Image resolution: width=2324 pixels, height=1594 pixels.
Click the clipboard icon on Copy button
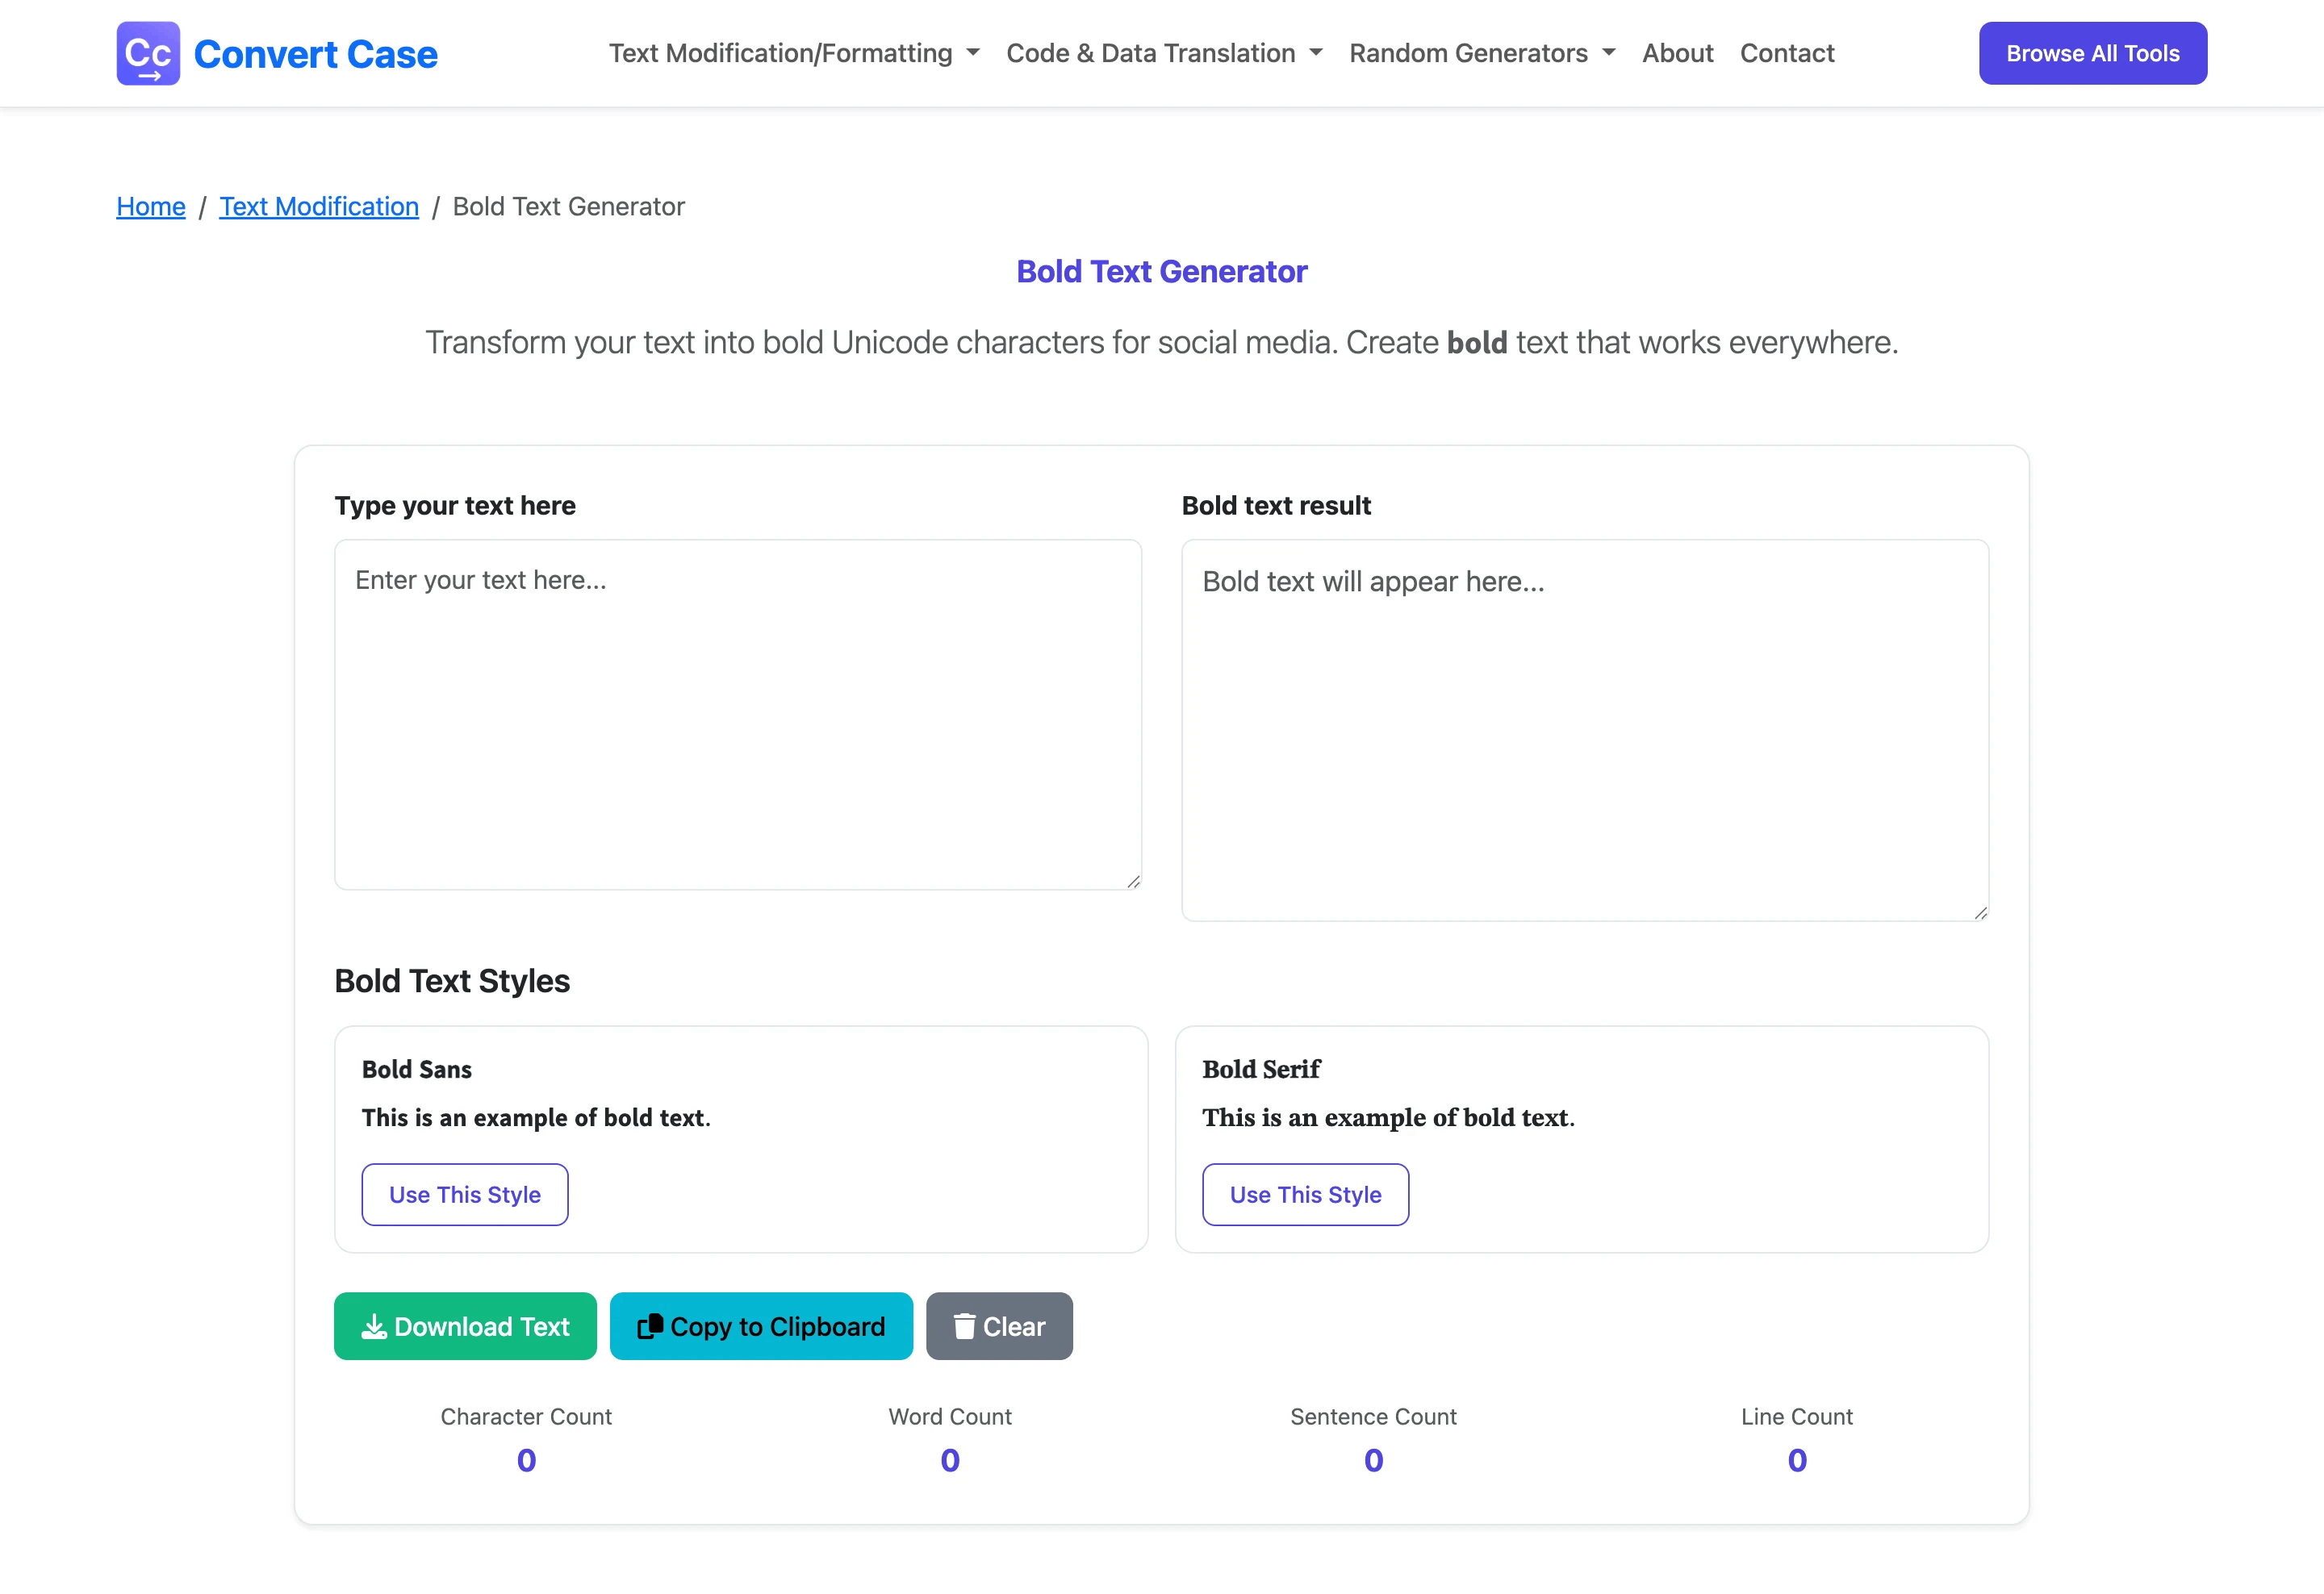click(650, 1326)
